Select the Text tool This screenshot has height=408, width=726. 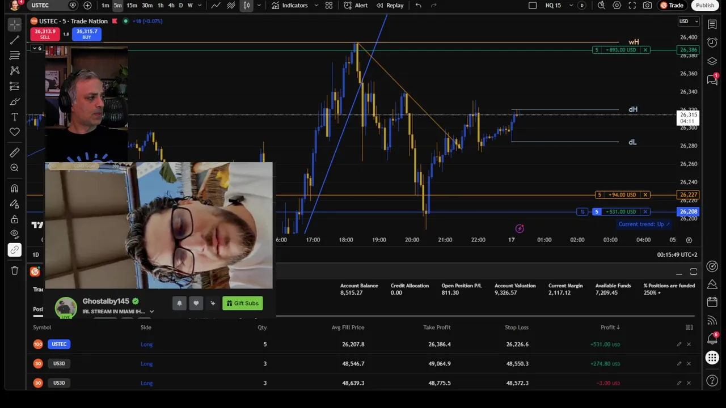[x=15, y=117]
